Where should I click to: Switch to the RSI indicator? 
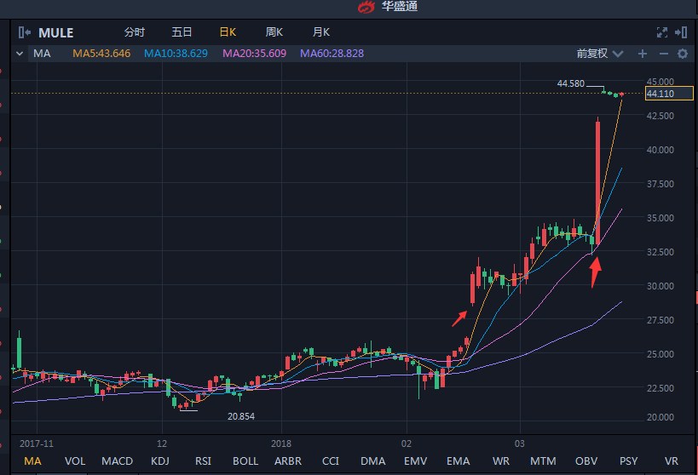203,461
